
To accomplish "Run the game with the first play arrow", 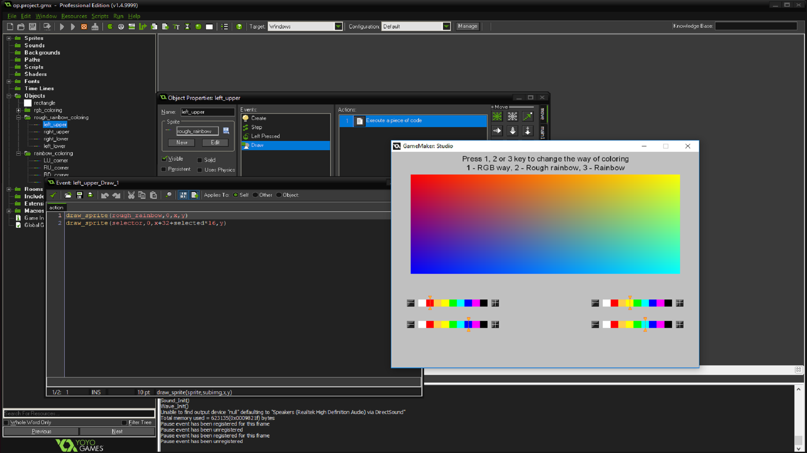I will [62, 26].
